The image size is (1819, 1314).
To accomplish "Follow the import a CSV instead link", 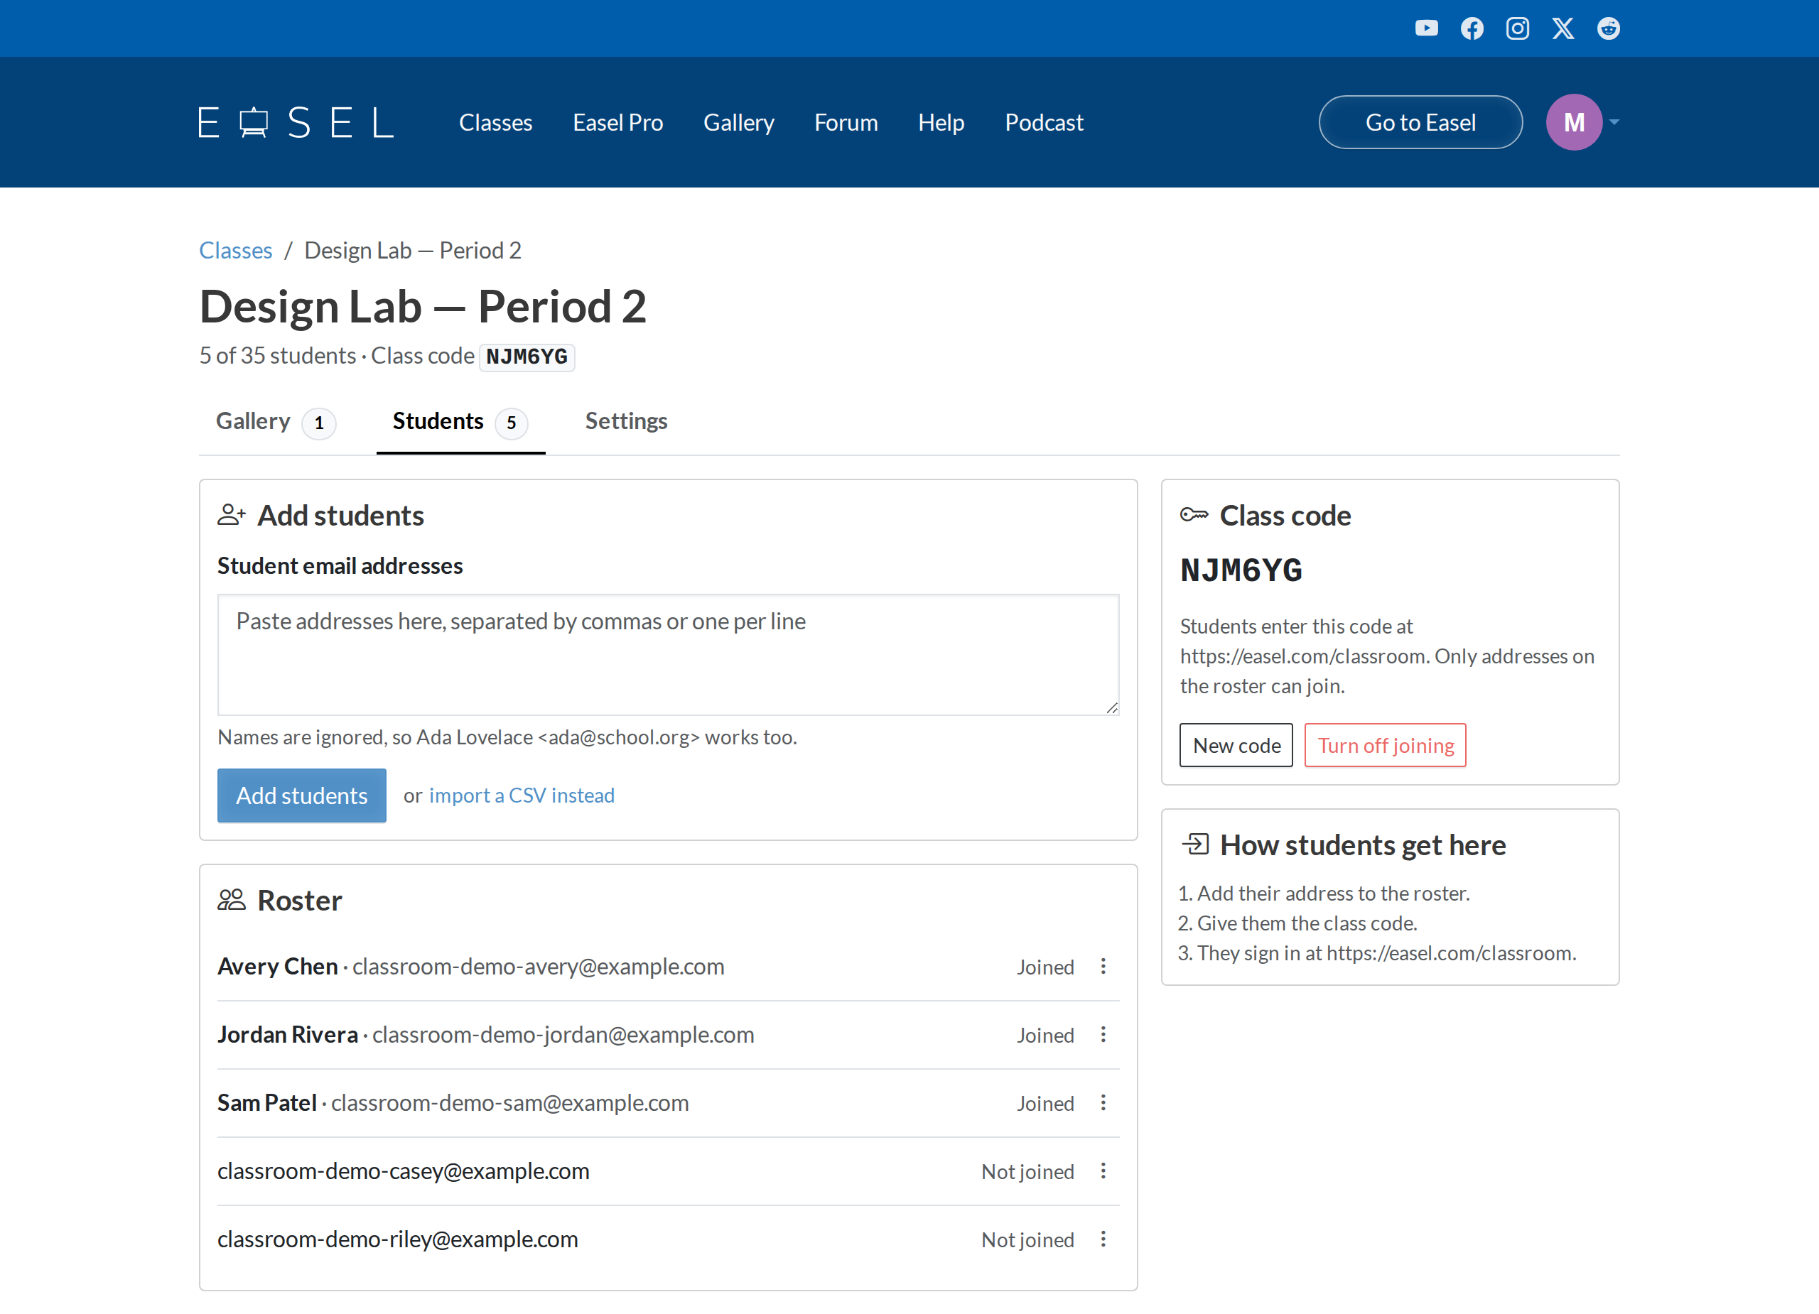I will coord(522,796).
